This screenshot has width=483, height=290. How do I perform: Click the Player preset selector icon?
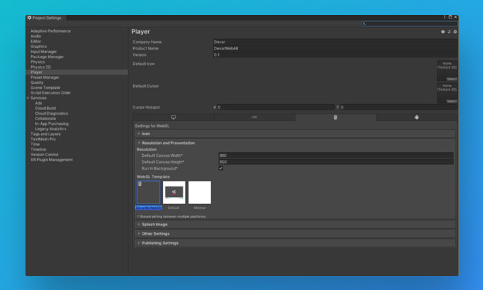[449, 32]
